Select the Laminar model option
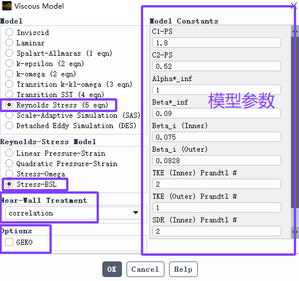Image resolution: width=299 pixels, height=281 pixels. tap(9, 43)
